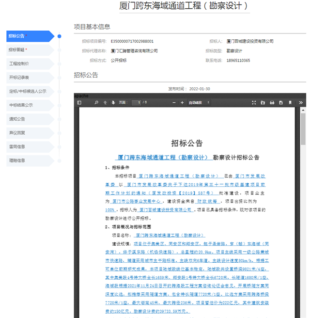The width and height of the screenshot is (310, 318).
Task: Go to next PDF page
Action: coord(113,103)
